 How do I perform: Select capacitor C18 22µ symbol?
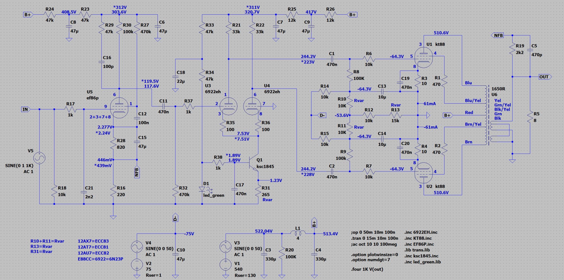click(175, 77)
